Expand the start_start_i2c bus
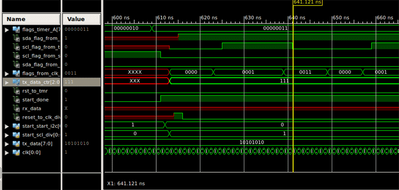Viewport: 399px width, 190px height. click(7, 126)
